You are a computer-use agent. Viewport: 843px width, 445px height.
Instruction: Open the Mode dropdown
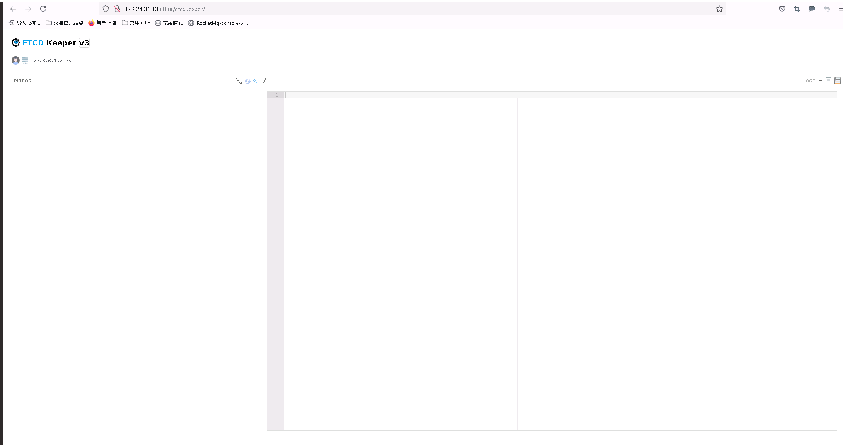click(x=811, y=80)
